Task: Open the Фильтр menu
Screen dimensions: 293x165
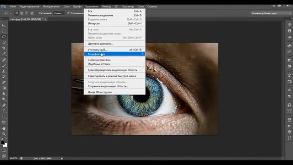Action: [107, 6]
